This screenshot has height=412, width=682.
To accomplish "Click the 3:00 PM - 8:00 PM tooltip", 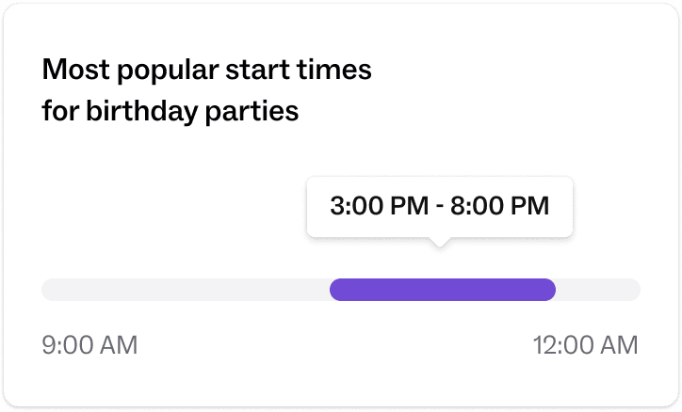I will (439, 207).
